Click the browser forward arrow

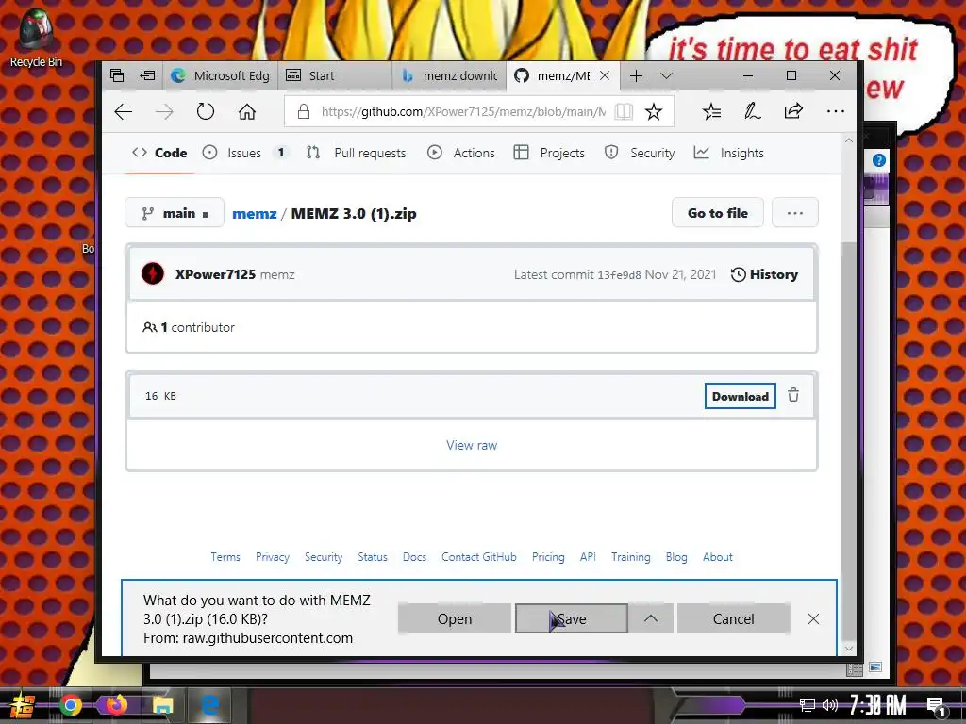pos(164,111)
